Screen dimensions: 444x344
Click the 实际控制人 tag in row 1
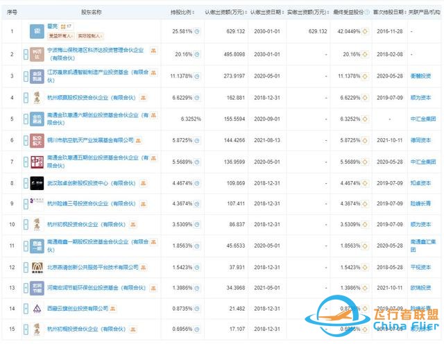click(x=90, y=36)
